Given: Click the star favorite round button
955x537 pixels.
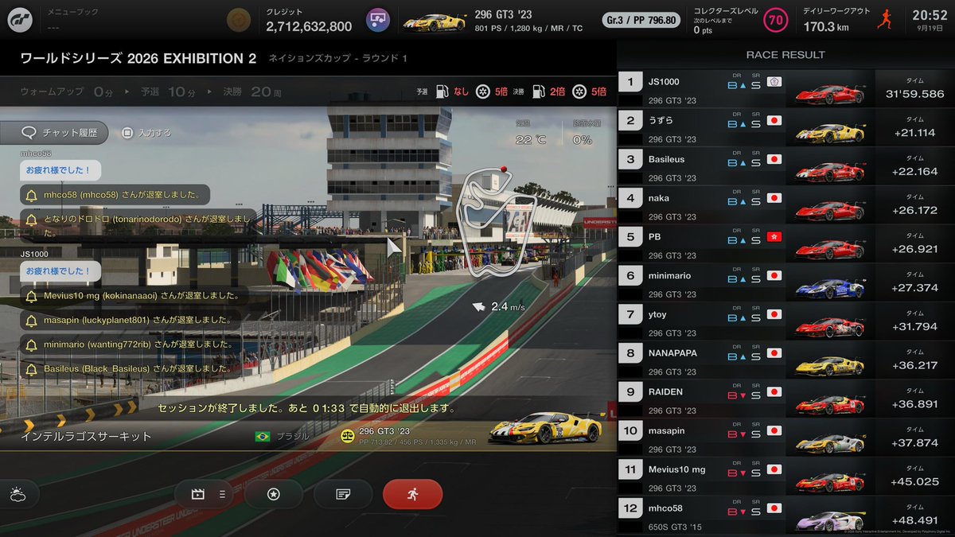Looking at the screenshot, I should click(x=273, y=494).
